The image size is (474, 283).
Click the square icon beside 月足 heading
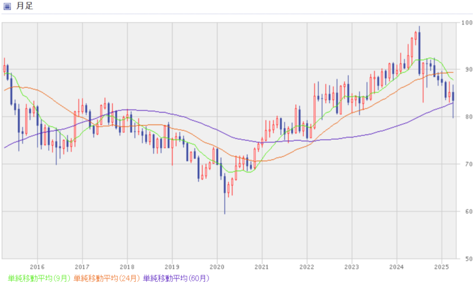point(7,6)
